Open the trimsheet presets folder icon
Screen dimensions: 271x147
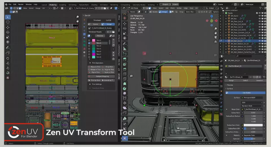click(113, 32)
